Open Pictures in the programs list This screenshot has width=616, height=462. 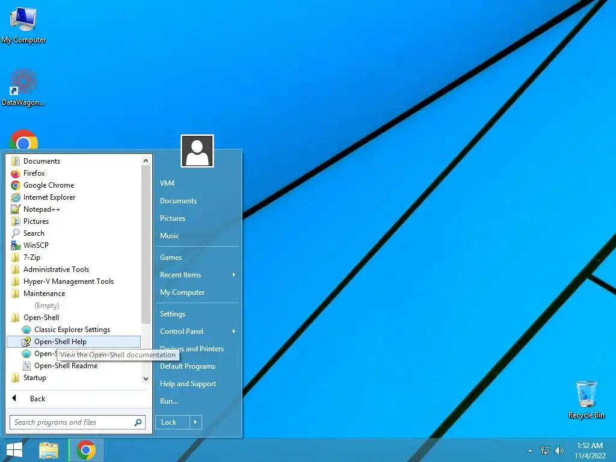(74, 221)
